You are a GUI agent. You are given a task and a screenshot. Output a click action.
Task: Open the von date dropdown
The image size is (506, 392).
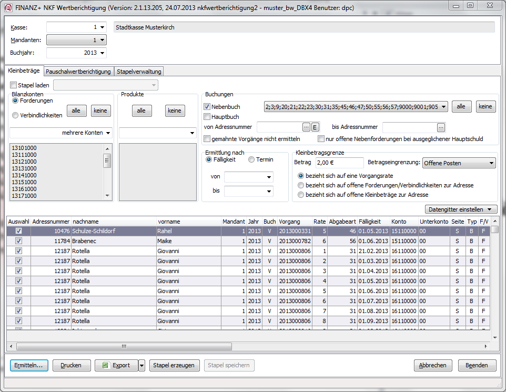(269, 177)
